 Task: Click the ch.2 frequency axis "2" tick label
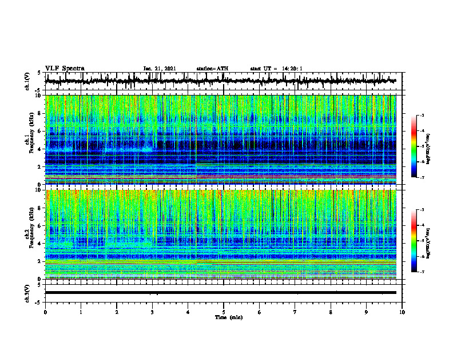point(39,261)
